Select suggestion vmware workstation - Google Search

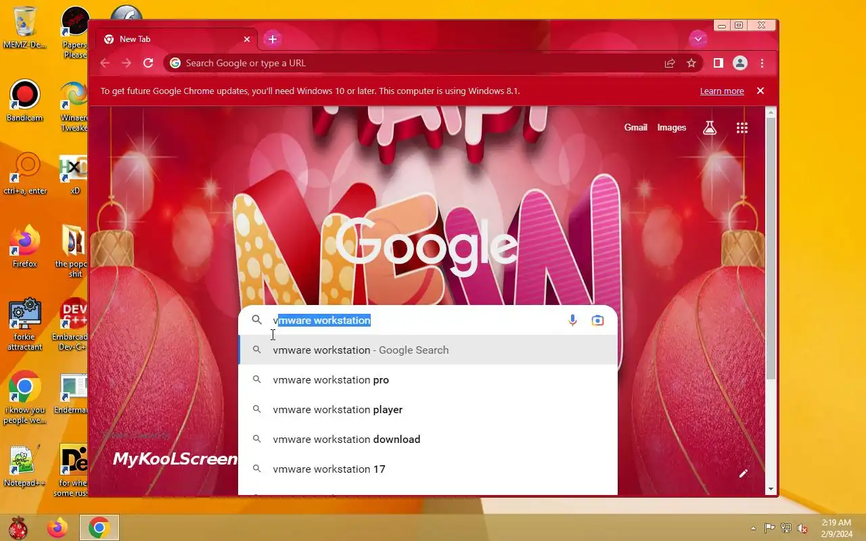[428, 350]
